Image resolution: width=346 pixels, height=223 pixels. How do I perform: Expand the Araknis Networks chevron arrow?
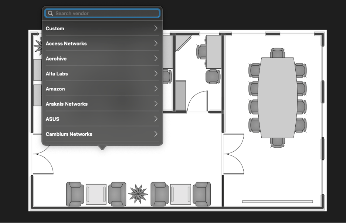click(156, 104)
